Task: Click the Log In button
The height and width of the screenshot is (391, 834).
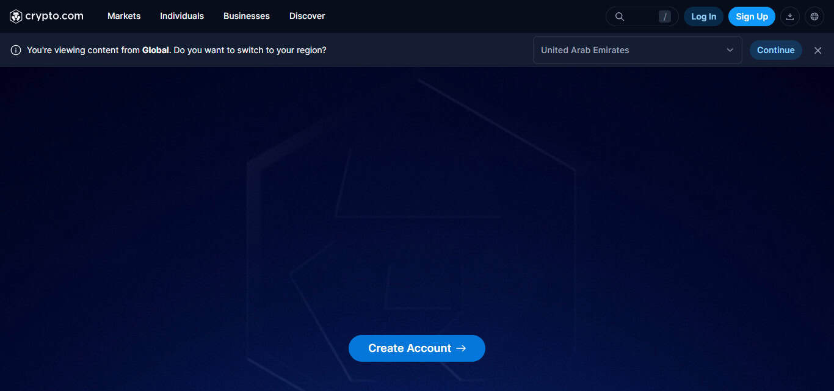Action: click(x=704, y=16)
